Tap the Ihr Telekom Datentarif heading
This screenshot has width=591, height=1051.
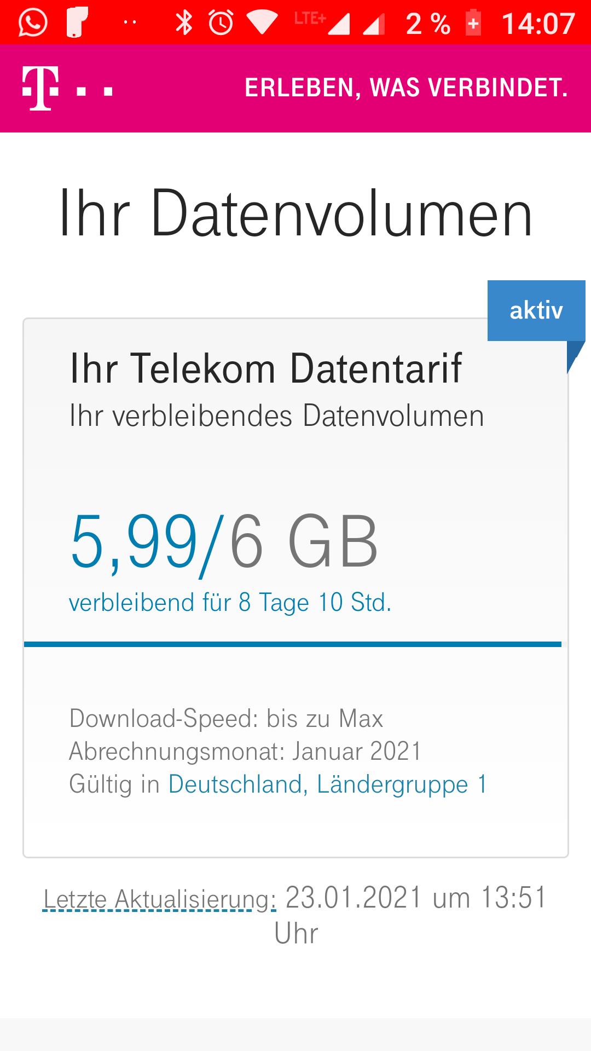tap(266, 368)
